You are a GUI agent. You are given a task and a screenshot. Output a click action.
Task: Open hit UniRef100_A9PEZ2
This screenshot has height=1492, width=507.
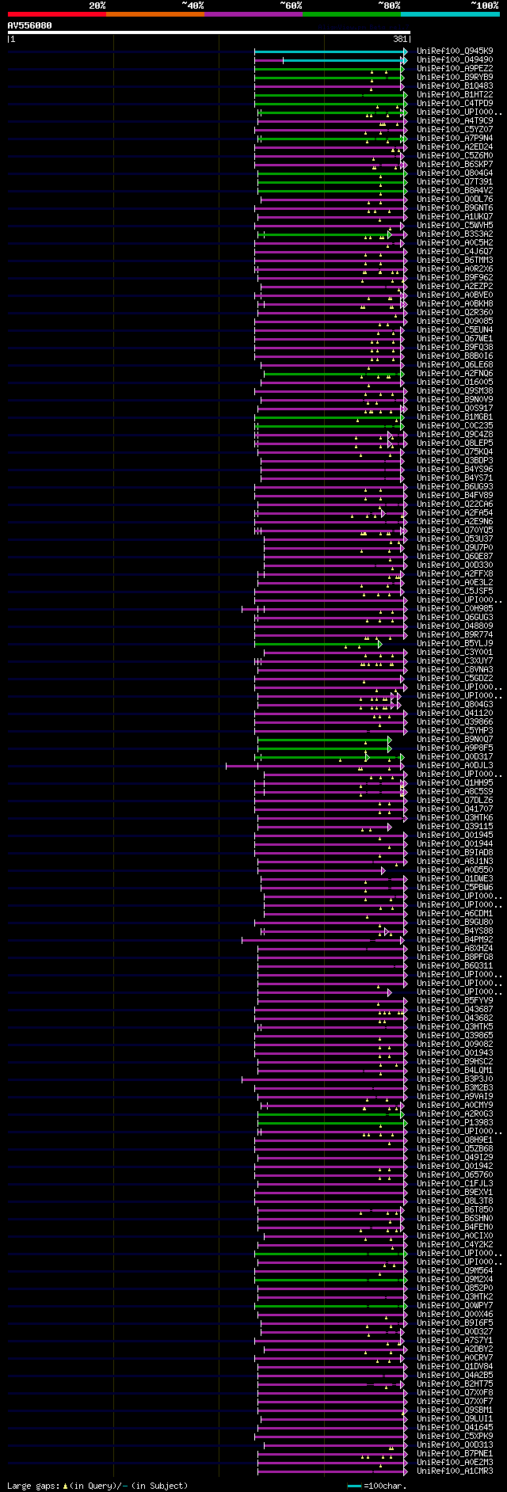tap(455, 68)
